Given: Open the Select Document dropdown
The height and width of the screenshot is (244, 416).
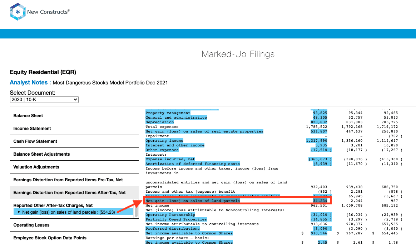Looking at the screenshot, I should 44,100.
